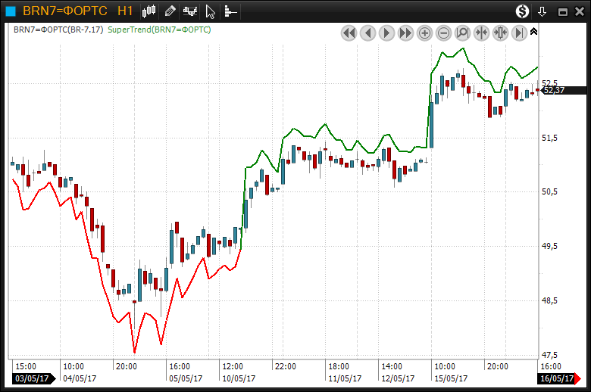This screenshot has height=392, width=591.
Task: Click the dollar sign trade icon
Action: [x=523, y=11]
